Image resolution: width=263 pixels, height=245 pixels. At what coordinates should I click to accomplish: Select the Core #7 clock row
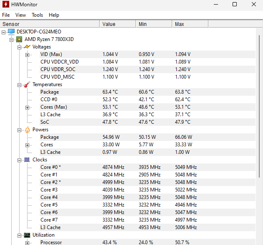(148, 220)
